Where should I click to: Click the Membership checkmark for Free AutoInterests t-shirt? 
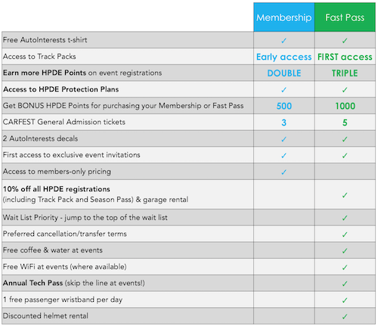click(284, 40)
